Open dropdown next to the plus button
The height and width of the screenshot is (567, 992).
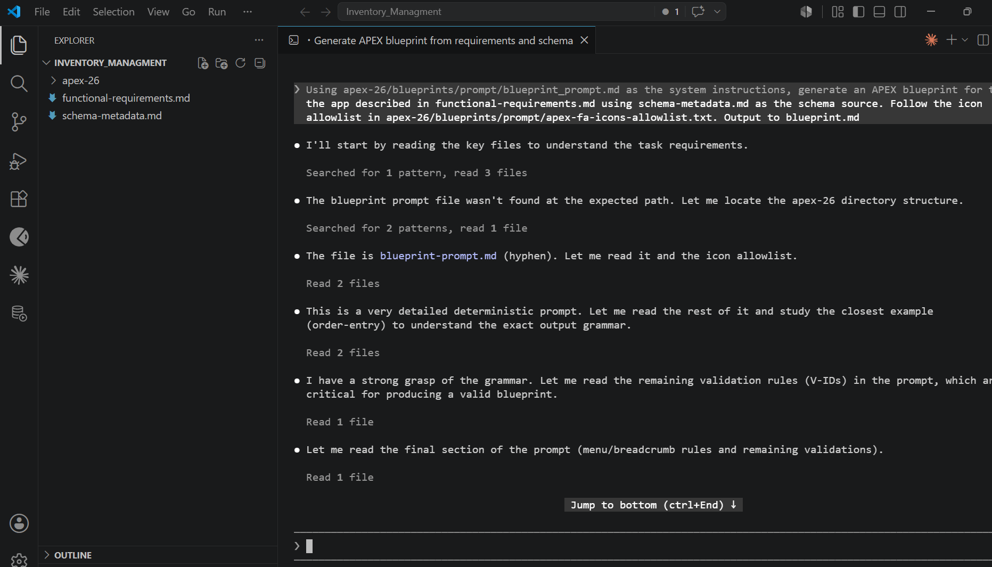coord(965,40)
